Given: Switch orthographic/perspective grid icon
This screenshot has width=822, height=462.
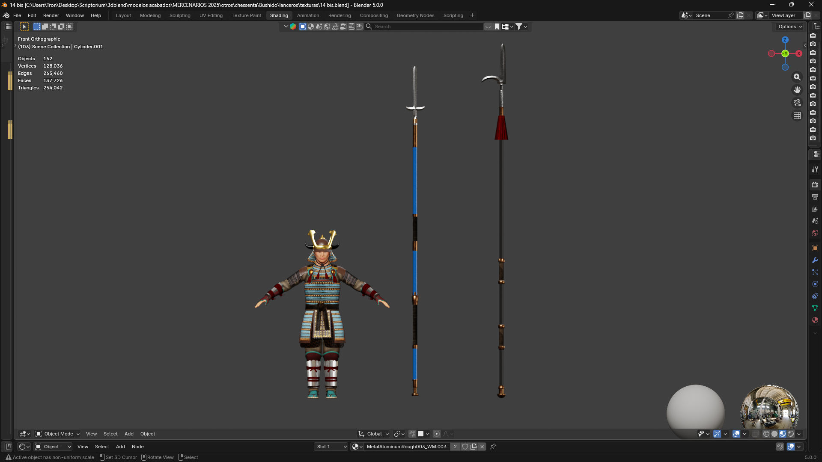Looking at the screenshot, I should tap(797, 115).
